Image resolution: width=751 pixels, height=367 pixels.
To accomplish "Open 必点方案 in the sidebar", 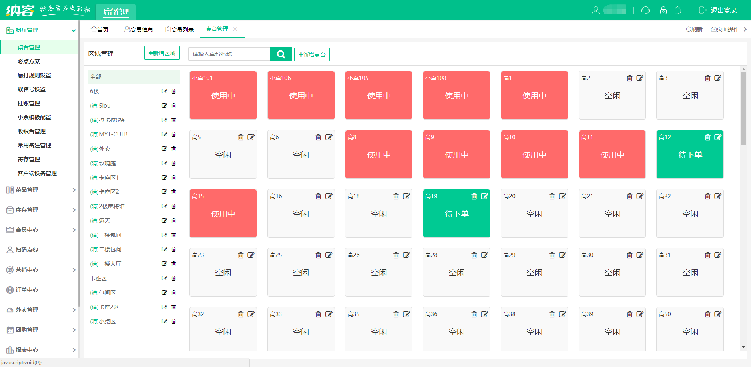I will coord(29,61).
